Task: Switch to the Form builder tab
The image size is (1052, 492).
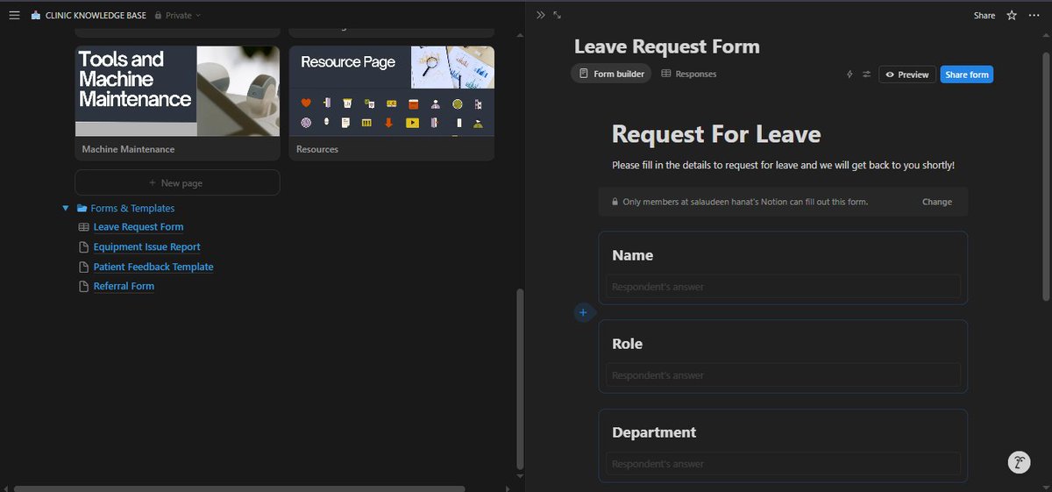Action: pyautogui.click(x=611, y=74)
